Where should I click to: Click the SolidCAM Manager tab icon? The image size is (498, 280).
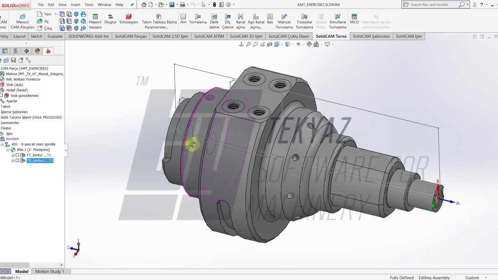pyautogui.click(x=48, y=51)
